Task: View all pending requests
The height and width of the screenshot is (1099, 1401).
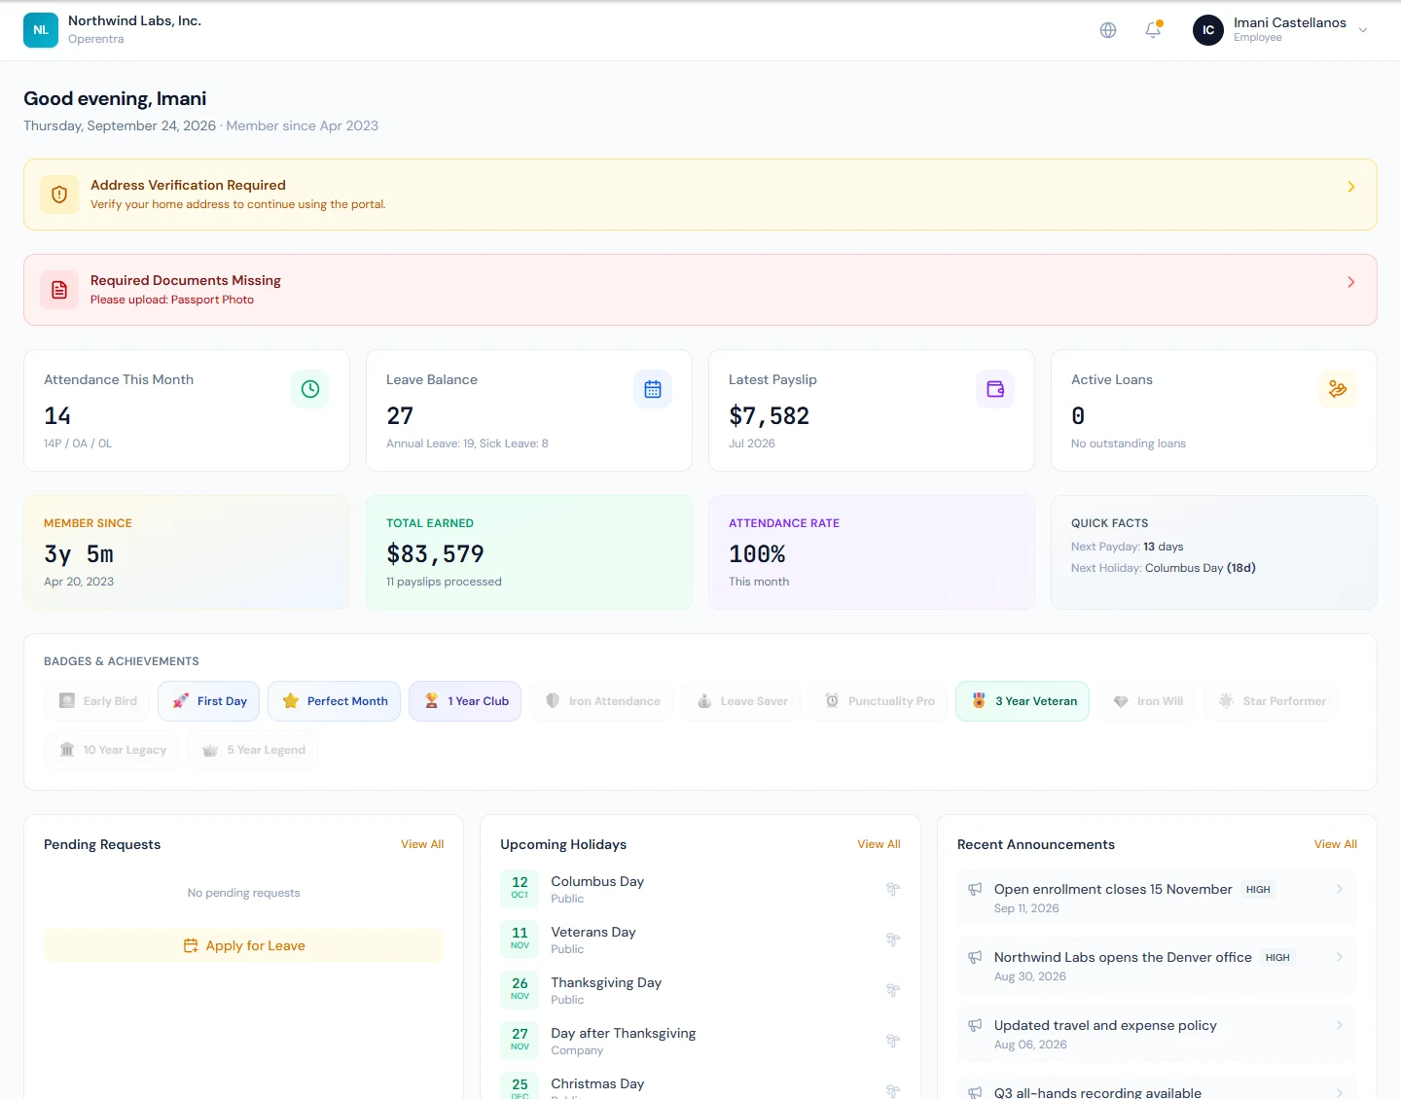Action: coord(422,844)
